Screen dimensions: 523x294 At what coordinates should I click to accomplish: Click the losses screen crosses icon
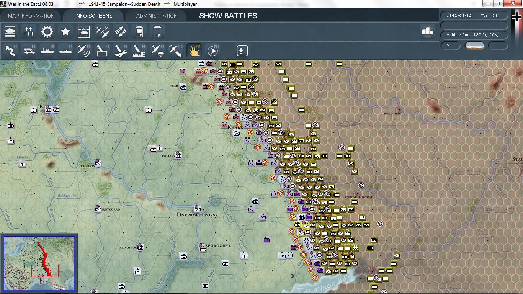click(x=29, y=31)
